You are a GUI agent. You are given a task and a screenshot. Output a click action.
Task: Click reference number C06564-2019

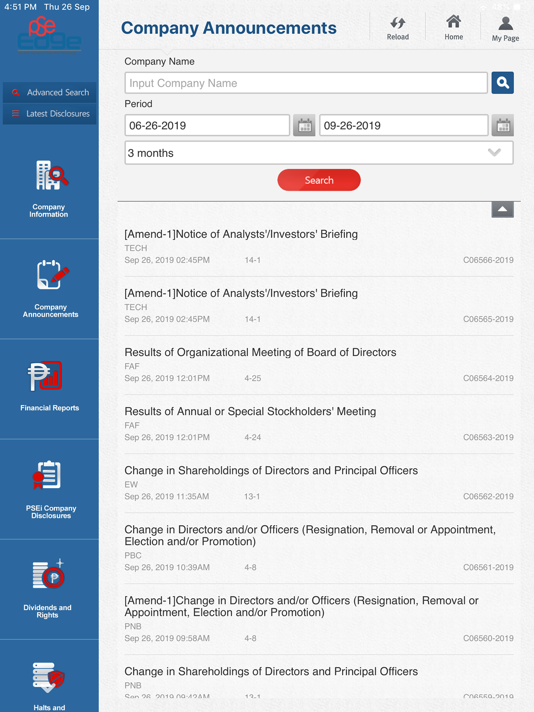click(x=488, y=378)
